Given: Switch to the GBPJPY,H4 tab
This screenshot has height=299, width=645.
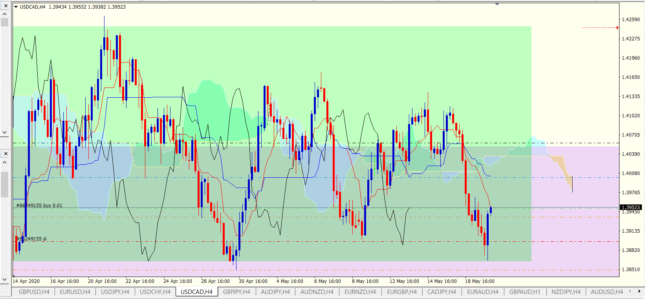Looking at the screenshot, I should [236, 292].
